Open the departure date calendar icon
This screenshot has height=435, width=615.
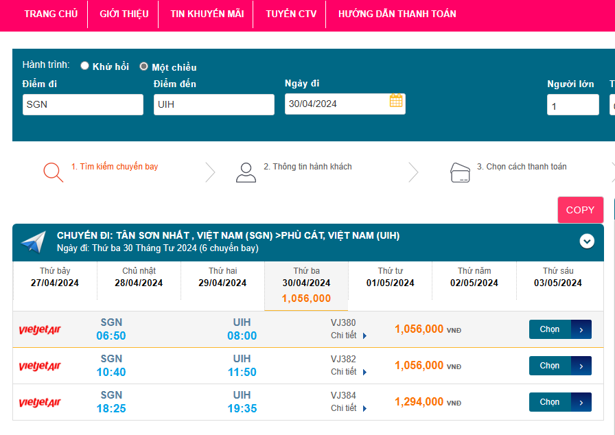396,101
